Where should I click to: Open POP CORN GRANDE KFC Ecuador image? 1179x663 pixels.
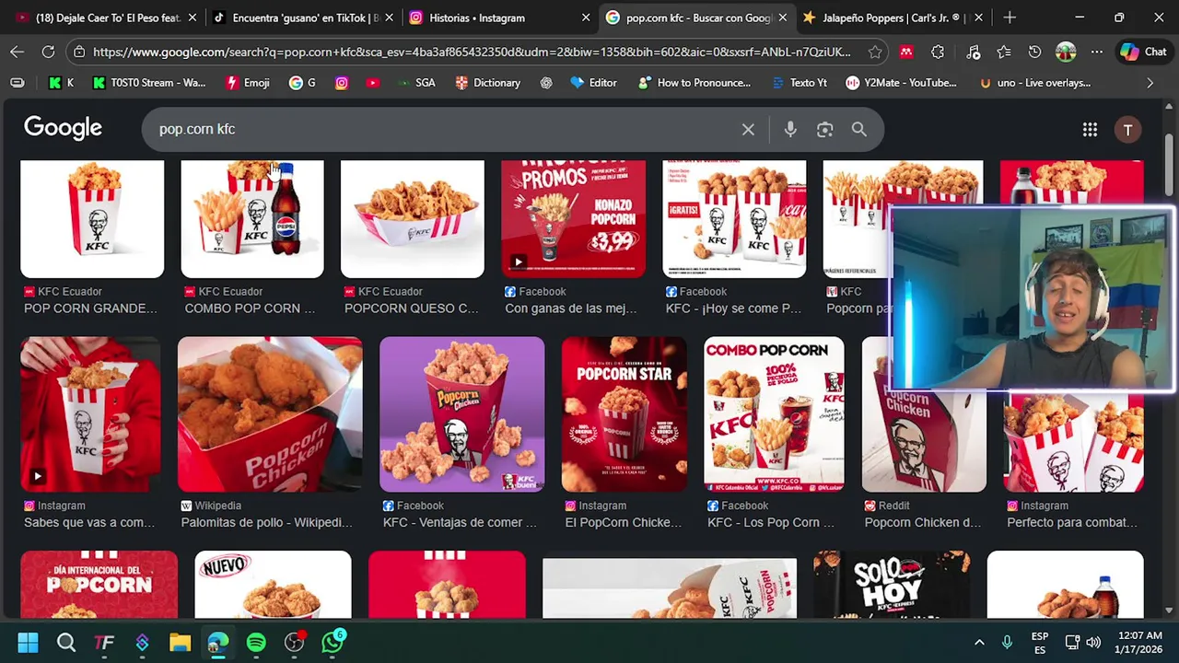pyautogui.click(x=92, y=219)
